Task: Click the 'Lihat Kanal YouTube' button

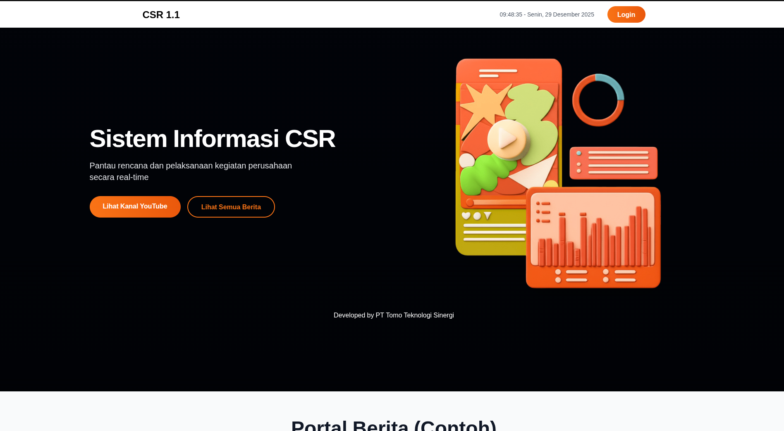Action: coord(135,206)
